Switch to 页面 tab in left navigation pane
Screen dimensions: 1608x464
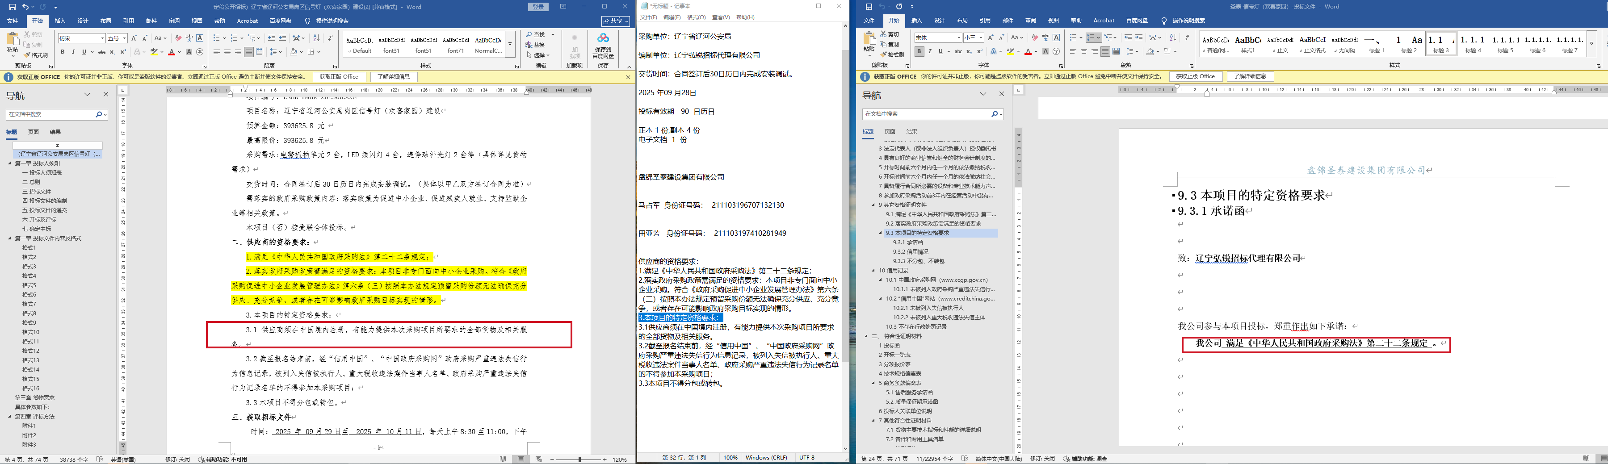[x=34, y=132]
